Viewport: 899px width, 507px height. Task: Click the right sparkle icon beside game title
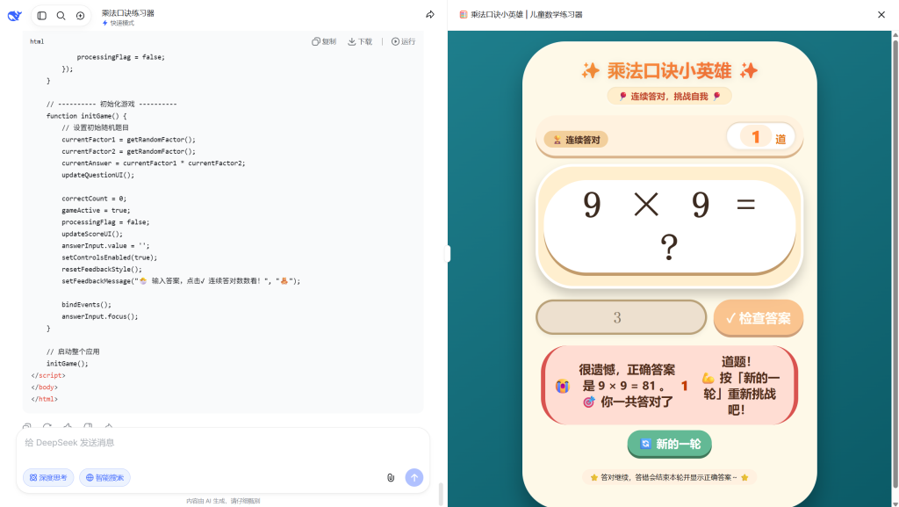(749, 71)
